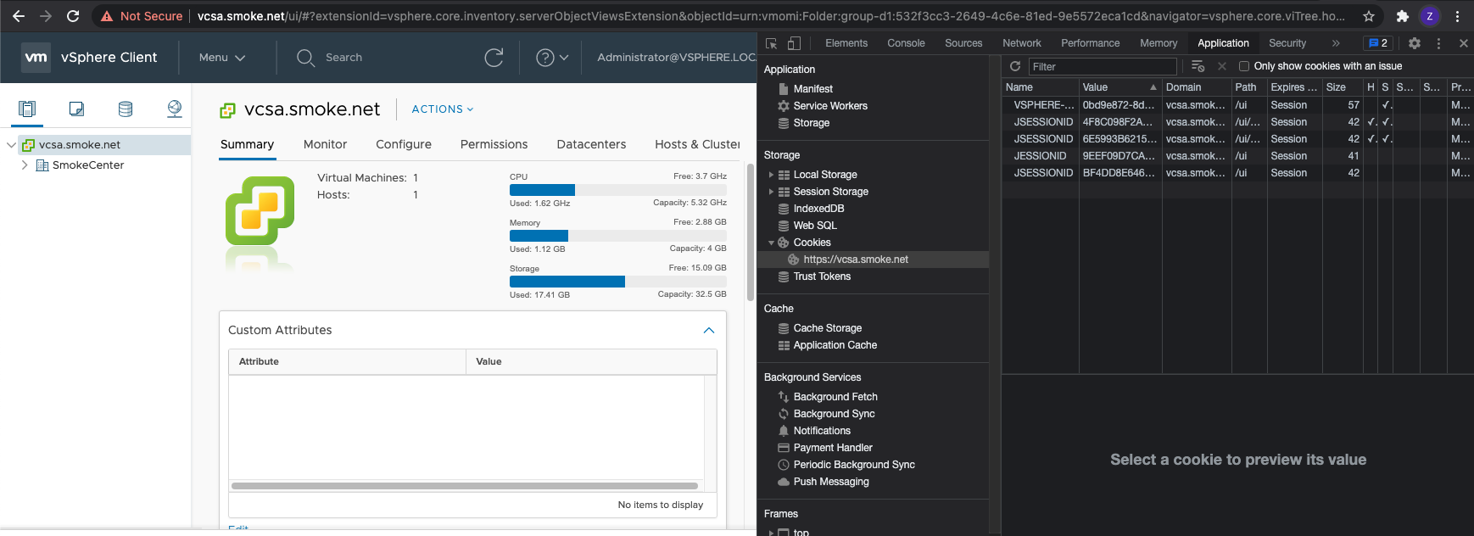Open the ACTIONS dropdown for vcsa.smoke.net
1474x536 pixels.
coord(442,109)
